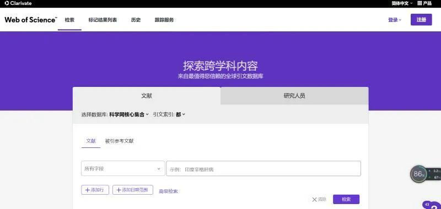Click the 添加日期范围 button
The image size is (441, 209).
[133, 190]
